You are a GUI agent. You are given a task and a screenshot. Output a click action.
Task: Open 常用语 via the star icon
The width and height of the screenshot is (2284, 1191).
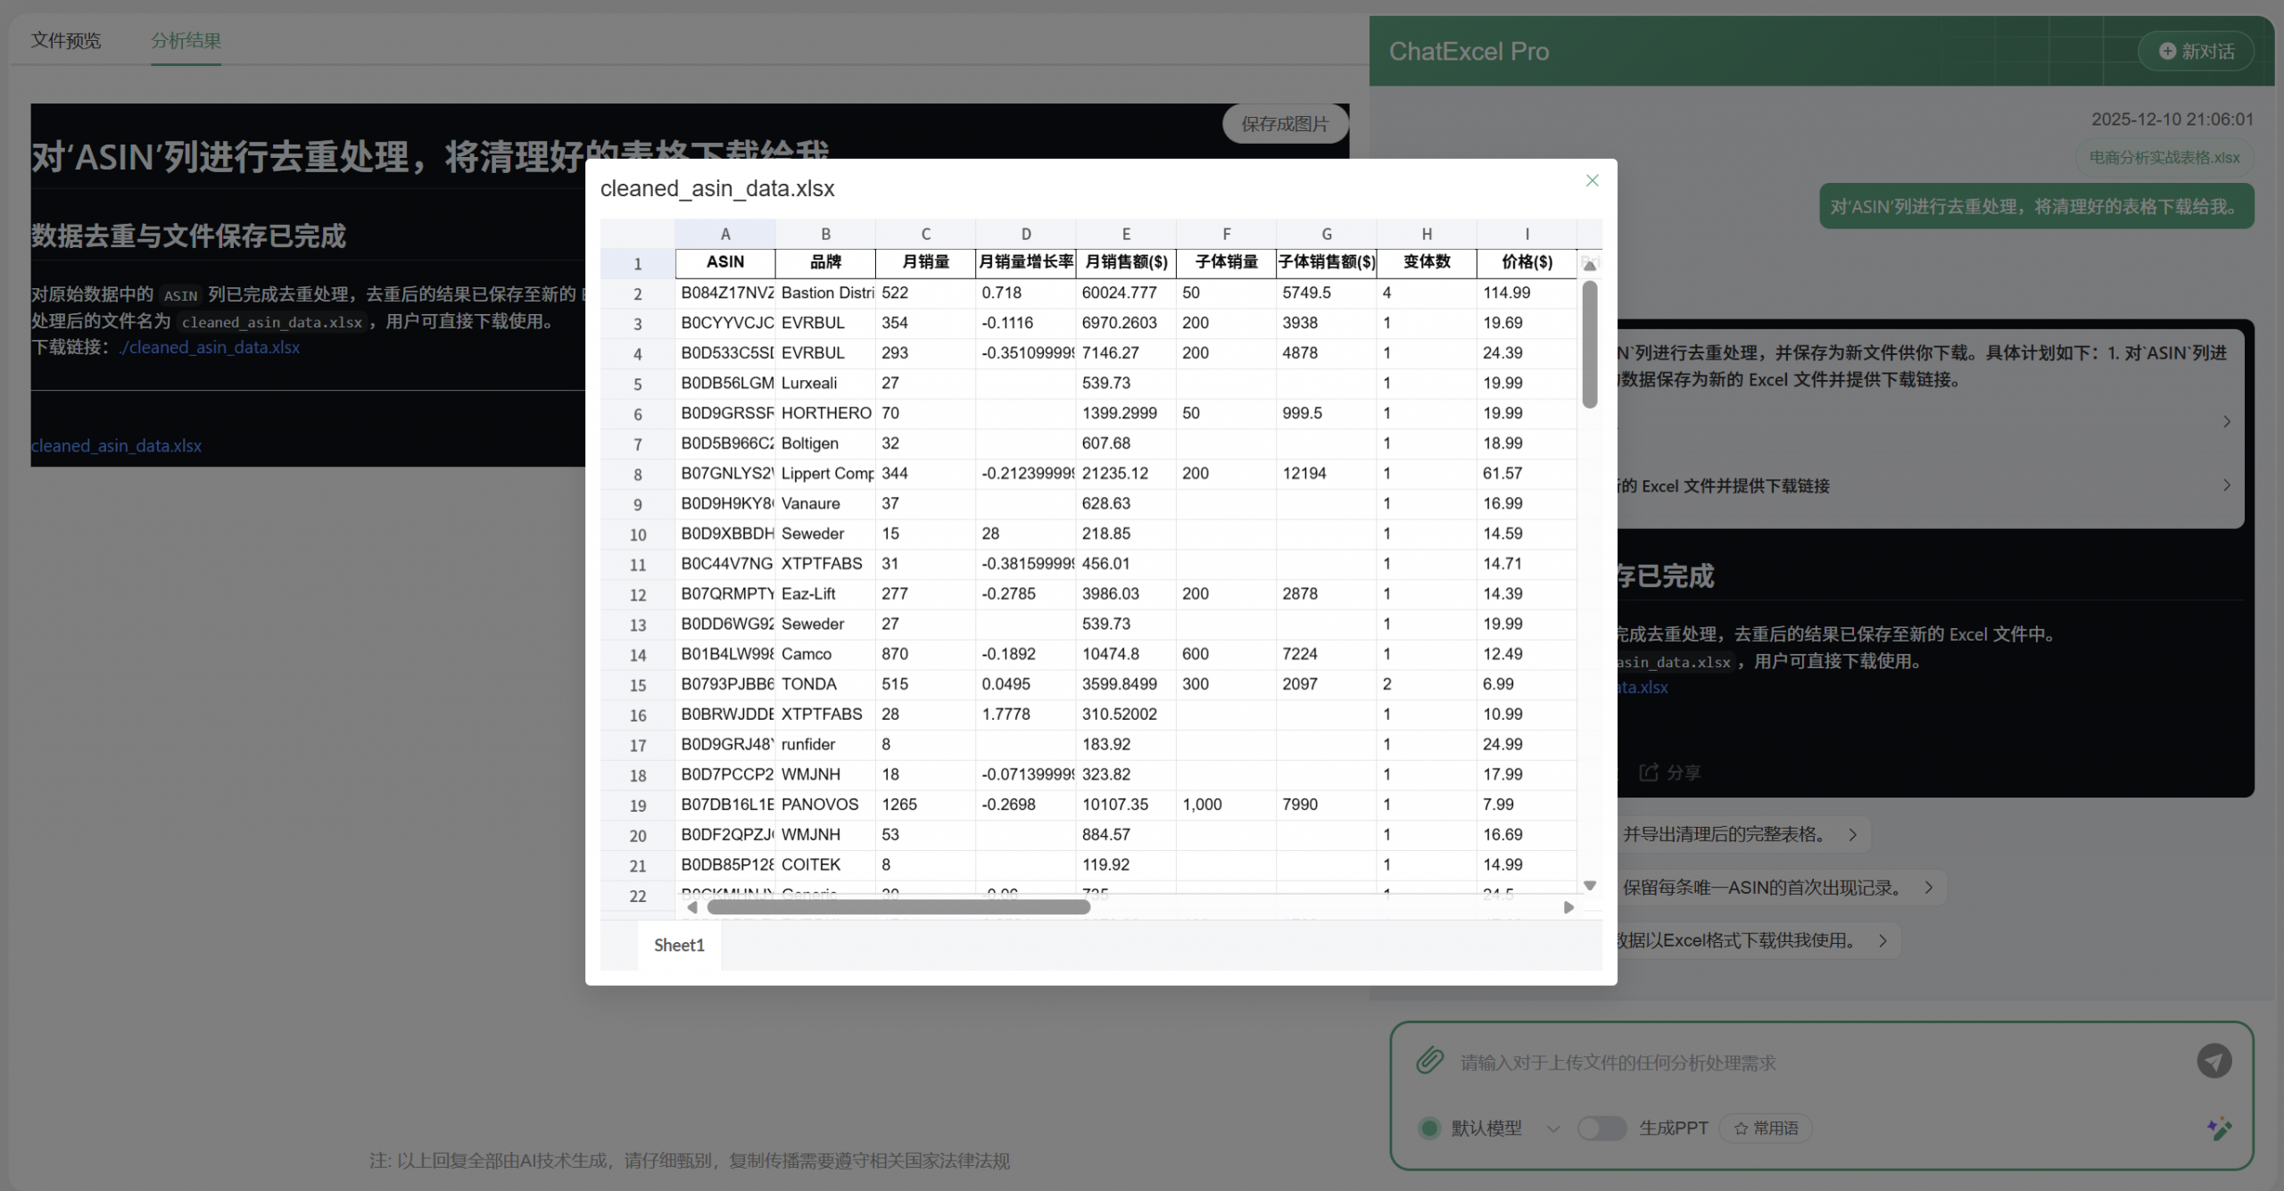1741,1128
